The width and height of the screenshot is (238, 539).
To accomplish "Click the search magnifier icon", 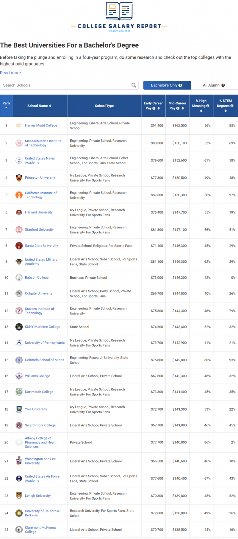I will click(x=134, y=85).
